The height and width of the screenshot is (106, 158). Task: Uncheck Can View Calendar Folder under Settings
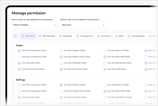pyautogui.click(x=61, y=98)
